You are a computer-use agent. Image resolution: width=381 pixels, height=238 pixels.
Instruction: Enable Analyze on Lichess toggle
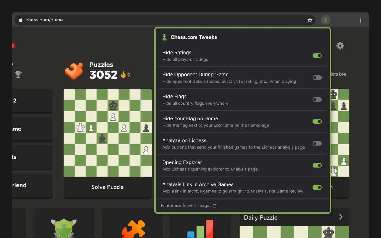317,144
